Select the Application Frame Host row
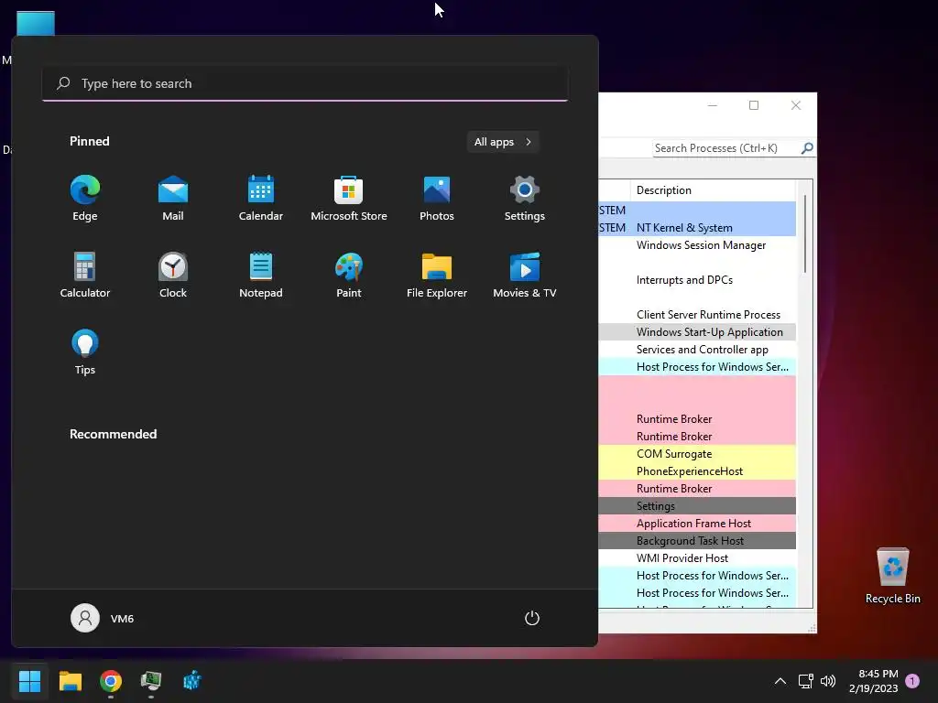The image size is (938, 703). tap(697, 523)
